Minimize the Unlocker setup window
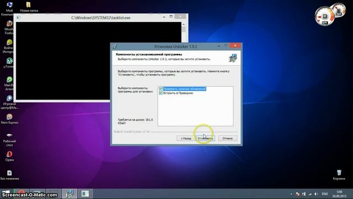 tap(219, 46)
